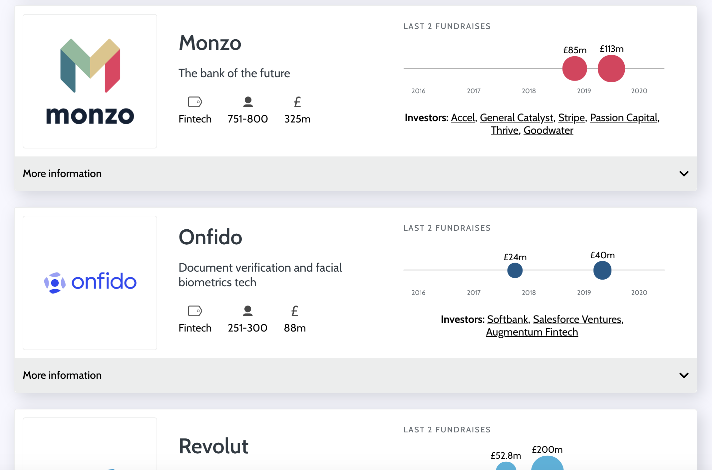
Task: Click Revolut's £200m fundraise bubble
Action: pos(547,464)
